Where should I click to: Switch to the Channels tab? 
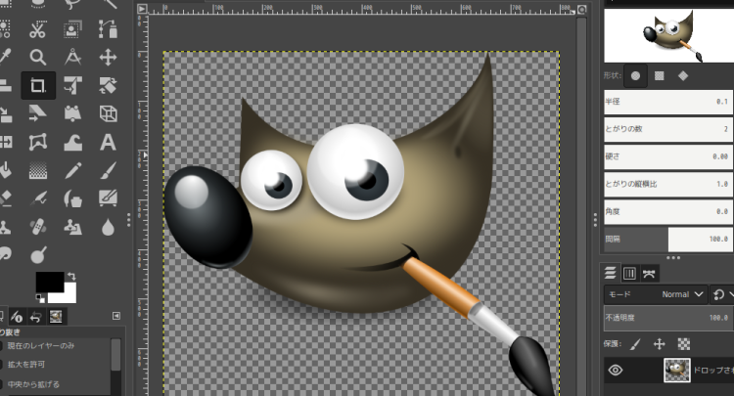[x=629, y=273]
